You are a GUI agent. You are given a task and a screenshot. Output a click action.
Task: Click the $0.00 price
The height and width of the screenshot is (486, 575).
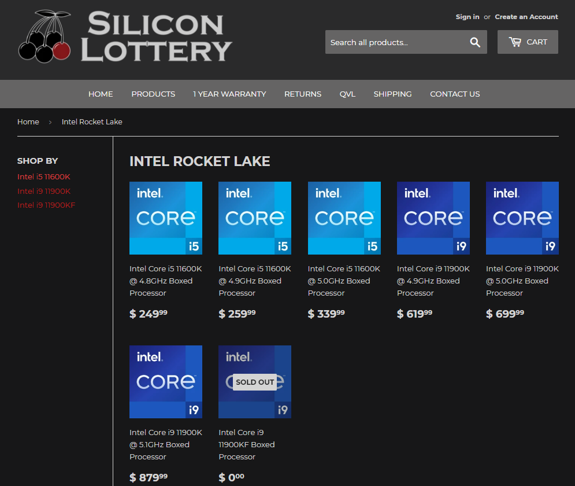pyautogui.click(x=231, y=477)
